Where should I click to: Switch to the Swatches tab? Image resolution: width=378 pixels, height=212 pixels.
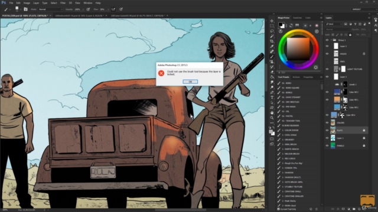(297, 18)
